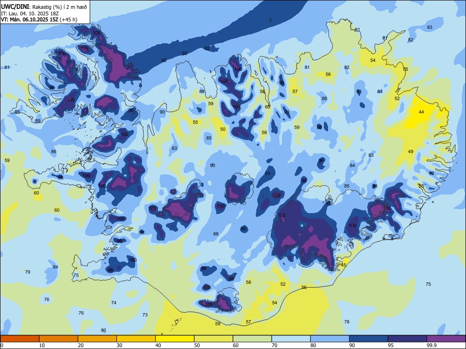466x349 pixels.
Task: Select the 30–40 legend color swatch
Action: point(136,339)
